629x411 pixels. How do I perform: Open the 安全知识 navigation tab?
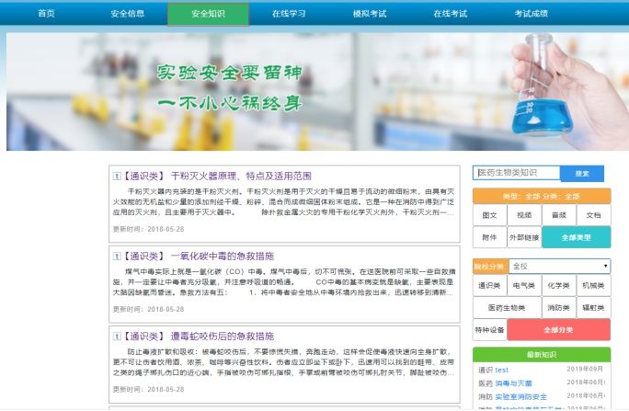(208, 14)
